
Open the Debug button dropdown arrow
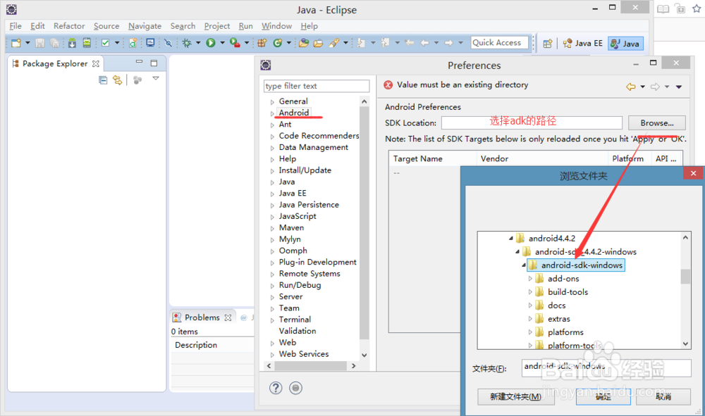pos(198,43)
